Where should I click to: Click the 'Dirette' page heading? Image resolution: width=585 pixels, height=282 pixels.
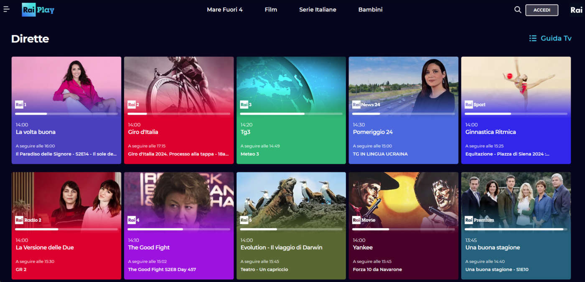[x=30, y=39]
